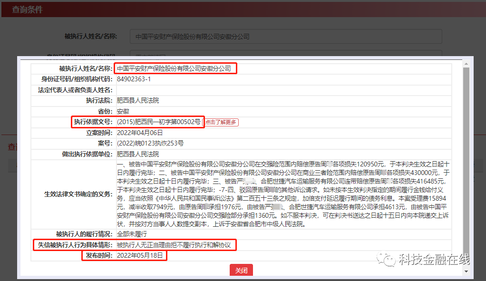Click the 立案时间 label
Viewport: 486px width, 281px height.
point(99,133)
